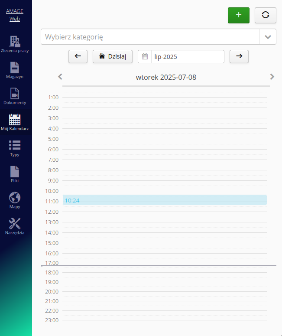Open the Magazyn section
This screenshot has height=336, width=282.
pyautogui.click(x=15, y=70)
